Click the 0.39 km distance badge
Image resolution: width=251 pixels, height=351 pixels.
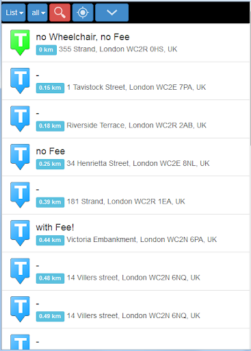[x=50, y=202]
